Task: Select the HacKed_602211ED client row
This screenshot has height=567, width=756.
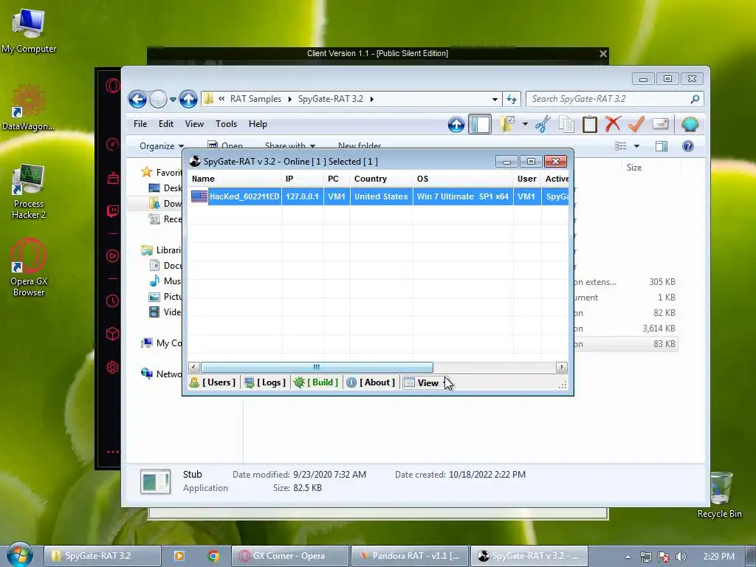Action: pos(378,196)
